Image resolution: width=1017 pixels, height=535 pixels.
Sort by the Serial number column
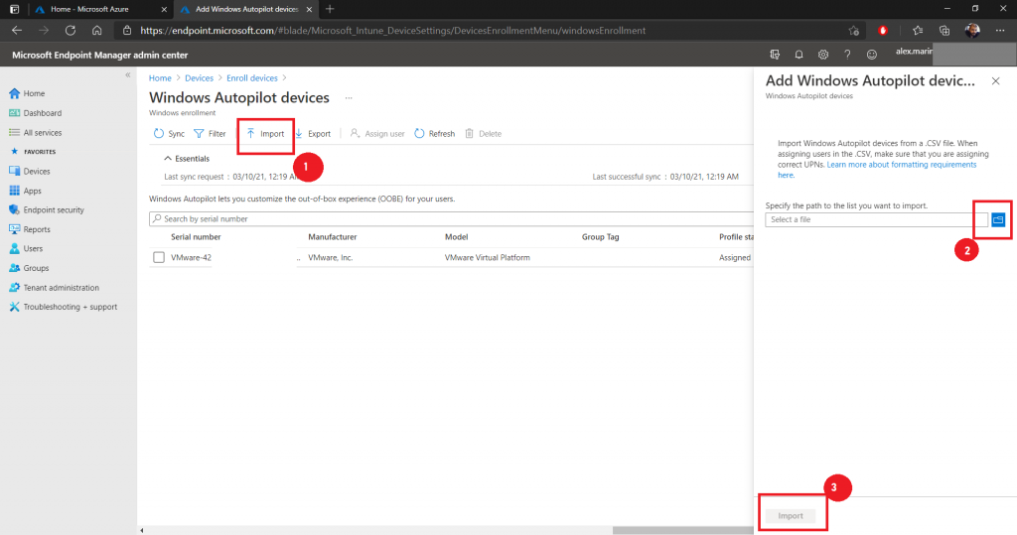click(196, 237)
